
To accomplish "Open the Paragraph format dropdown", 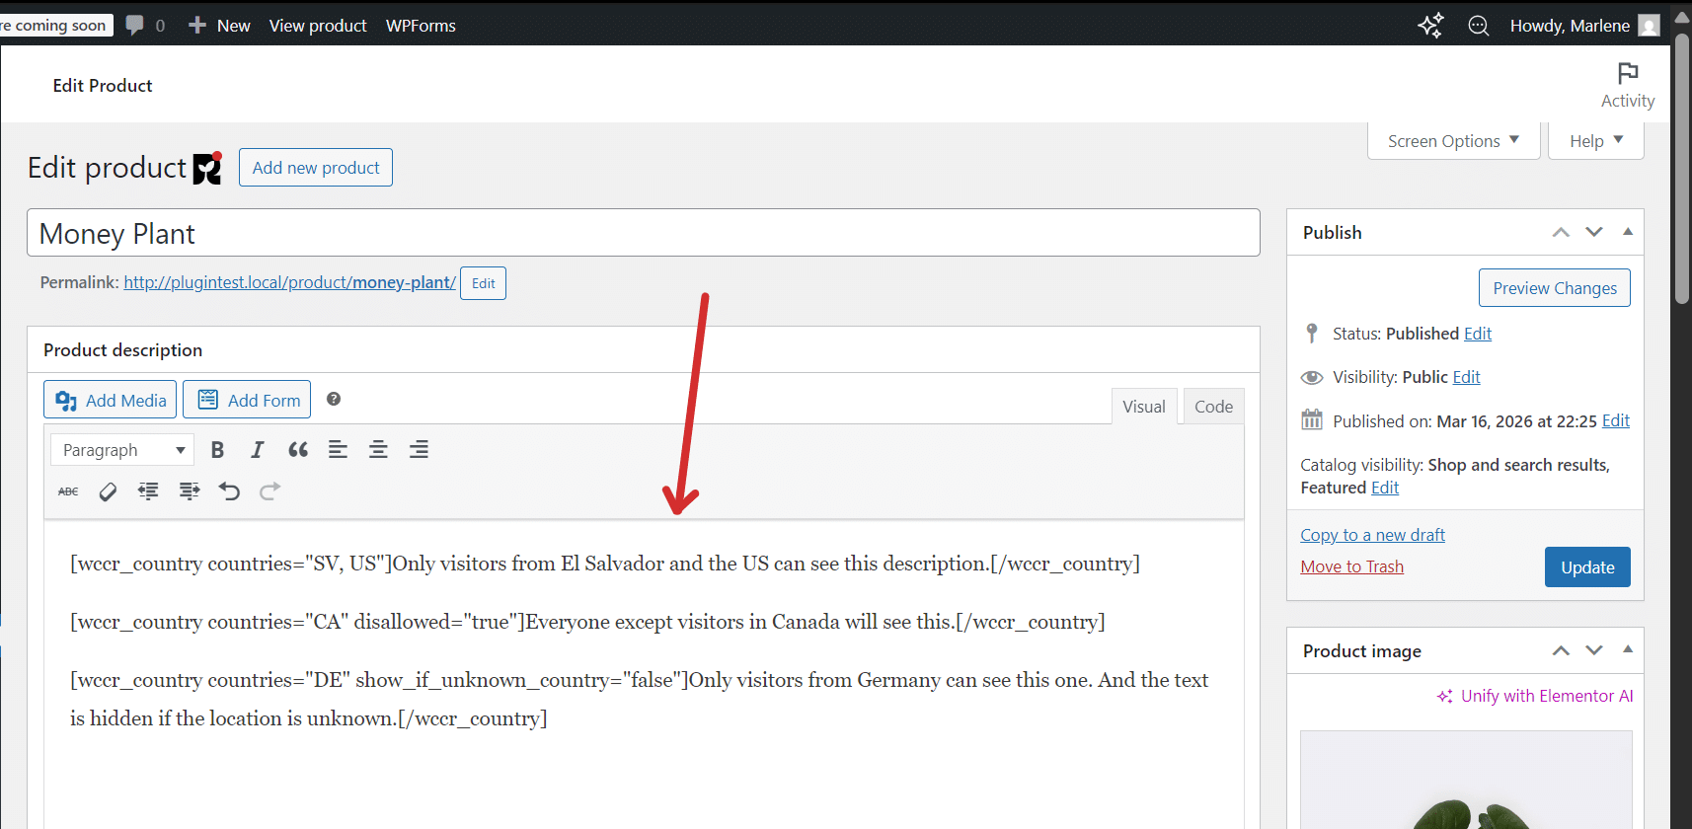I will pyautogui.click(x=122, y=450).
